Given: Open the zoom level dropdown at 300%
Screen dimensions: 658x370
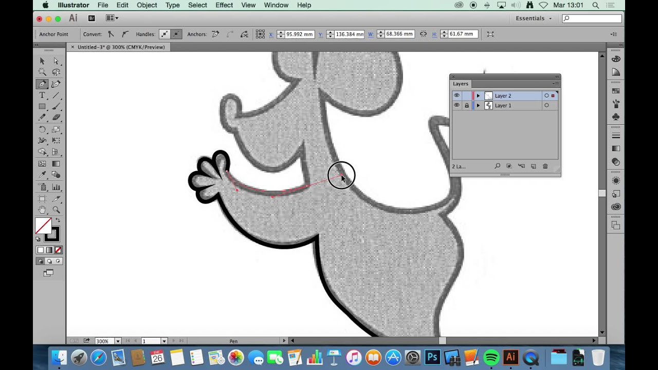Looking at the screenshot, I should 118,341.
